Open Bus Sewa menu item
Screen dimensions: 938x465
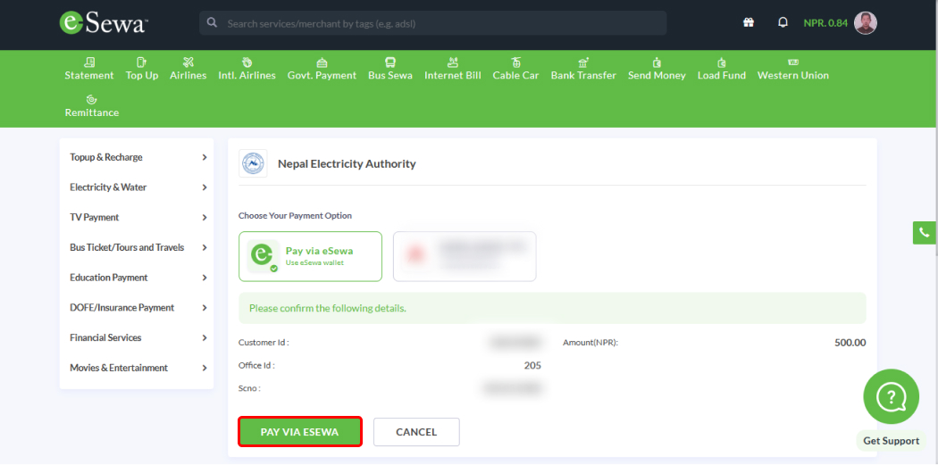(x=390, y=69)
